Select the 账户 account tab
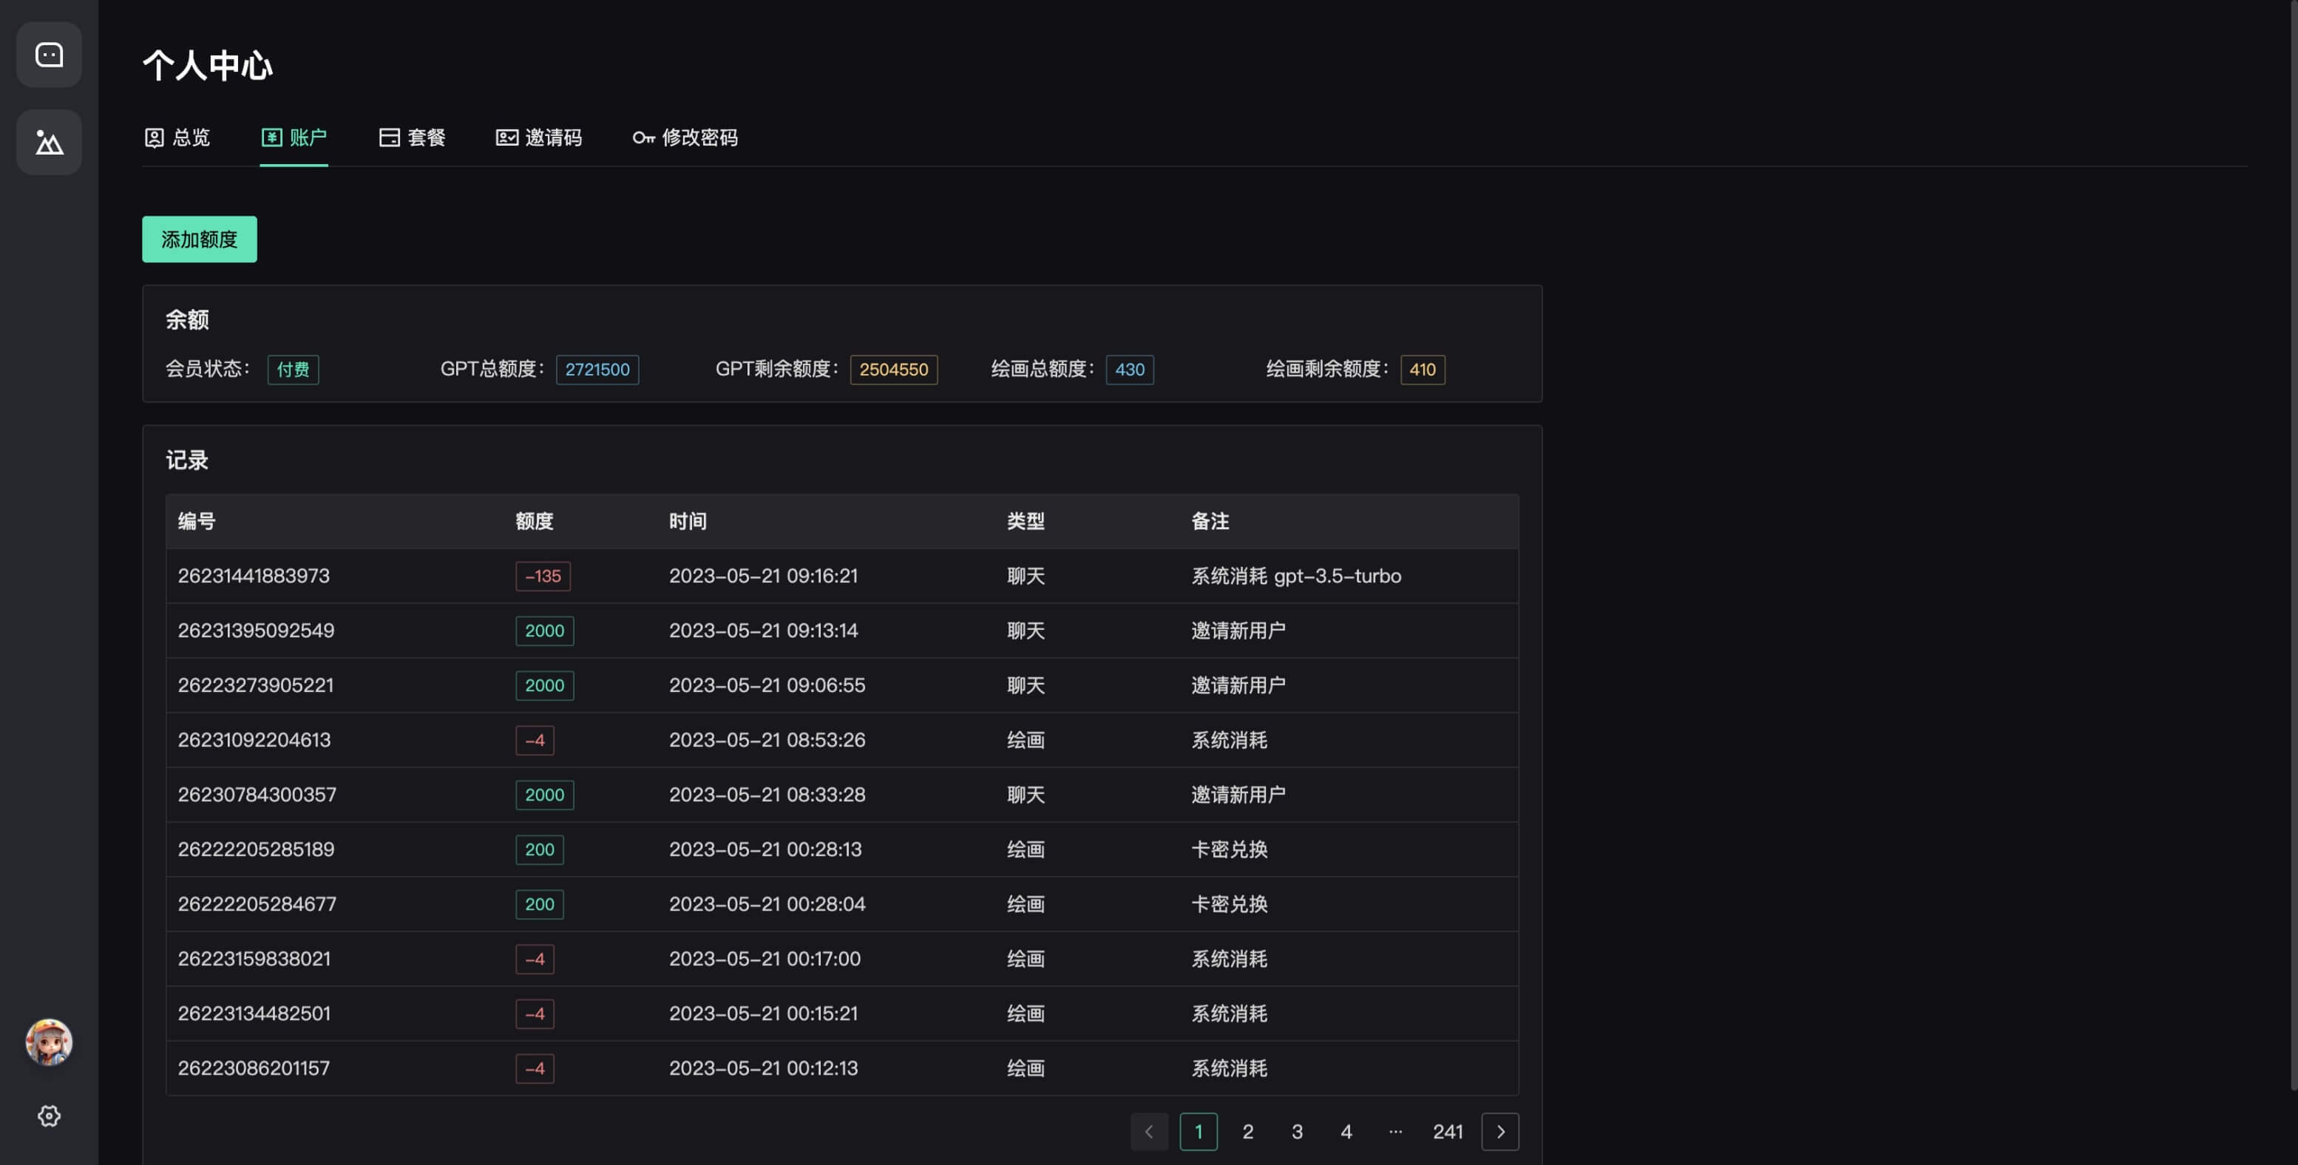Screen dimensions: 2298x1165 (294, 137)
